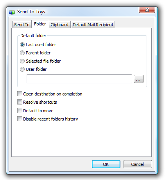Image resolution: width=165 pixels, height=180 pixels.
Task: Switch to the Send To tab
Action: pyautogui.click(x=22, y=25)
